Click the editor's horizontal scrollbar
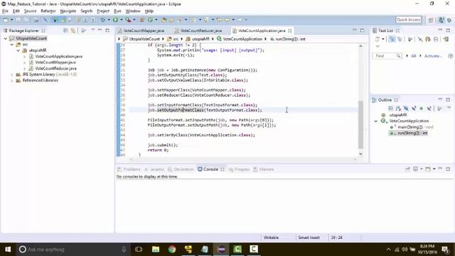 pyautogui.click(x=243, y=159)
